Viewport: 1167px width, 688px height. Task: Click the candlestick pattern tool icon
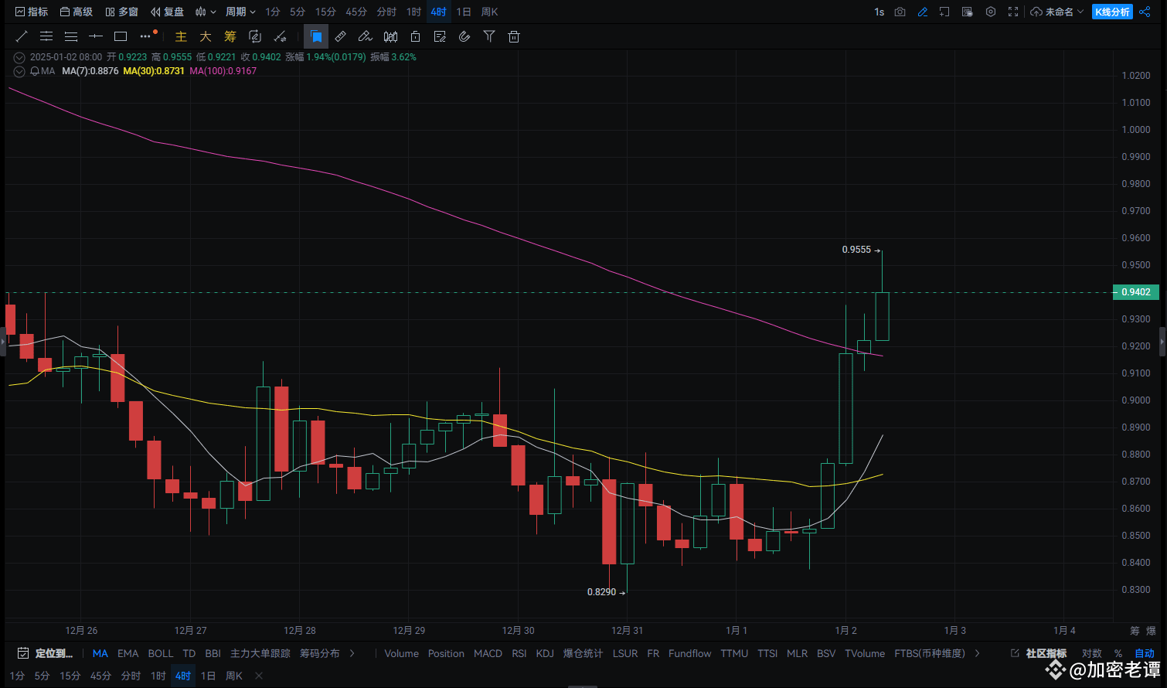390,36
